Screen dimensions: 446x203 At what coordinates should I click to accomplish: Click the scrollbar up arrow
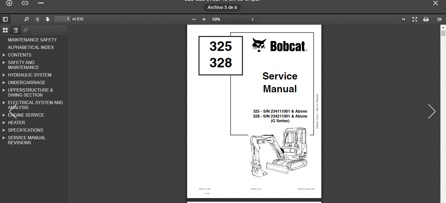pyautogui.click(x=443, y=28)
